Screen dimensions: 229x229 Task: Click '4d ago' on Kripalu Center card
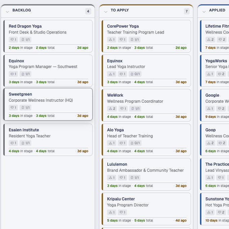(x=181, y=220)
